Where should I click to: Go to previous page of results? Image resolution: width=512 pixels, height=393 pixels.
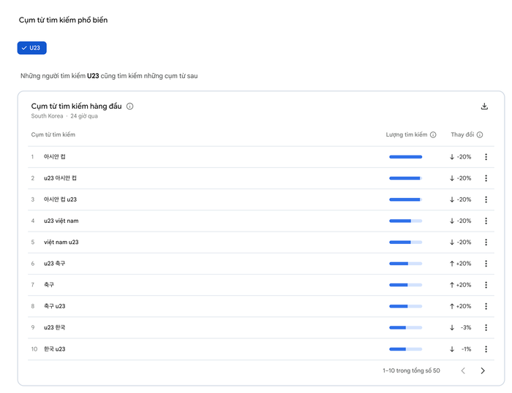point(463,371)
